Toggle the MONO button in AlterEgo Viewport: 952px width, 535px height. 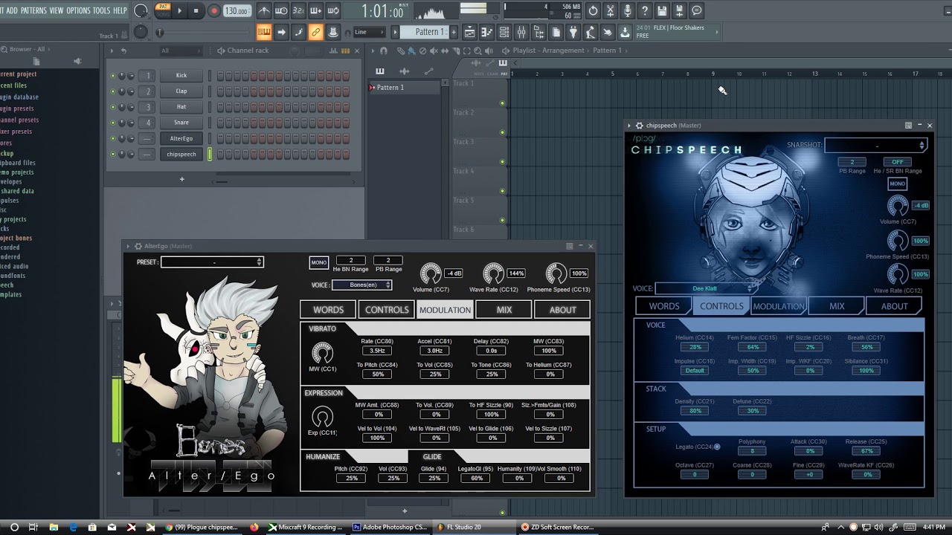coord(318,262)
